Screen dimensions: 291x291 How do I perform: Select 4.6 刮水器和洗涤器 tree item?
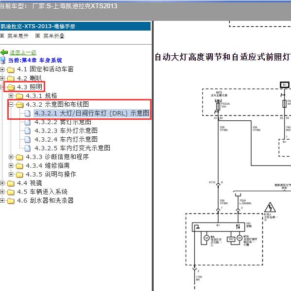point(45,200)
